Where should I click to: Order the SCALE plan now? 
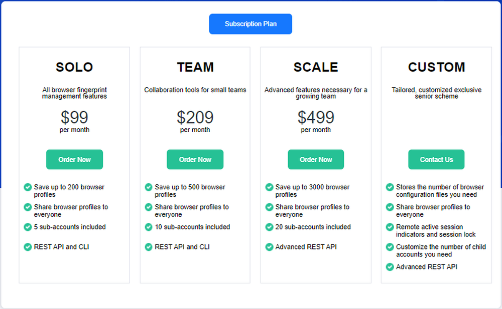[316, 159]
